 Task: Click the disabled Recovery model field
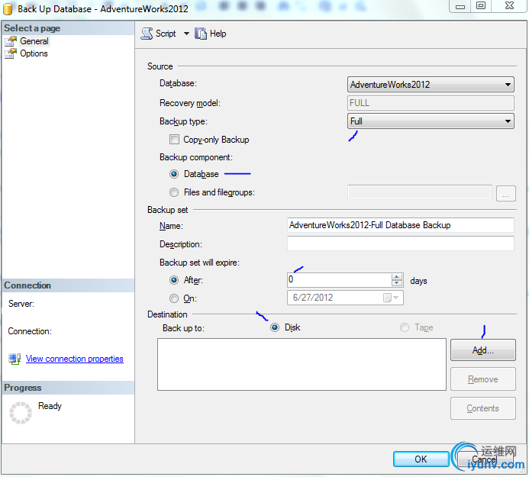431,103
